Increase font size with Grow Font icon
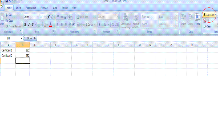Screen dimensions: 218x120 click(49, 17)
